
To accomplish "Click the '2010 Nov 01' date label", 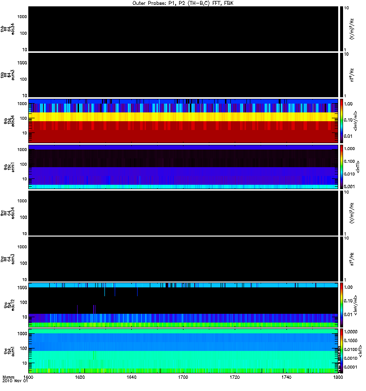I will coord(15,381).
